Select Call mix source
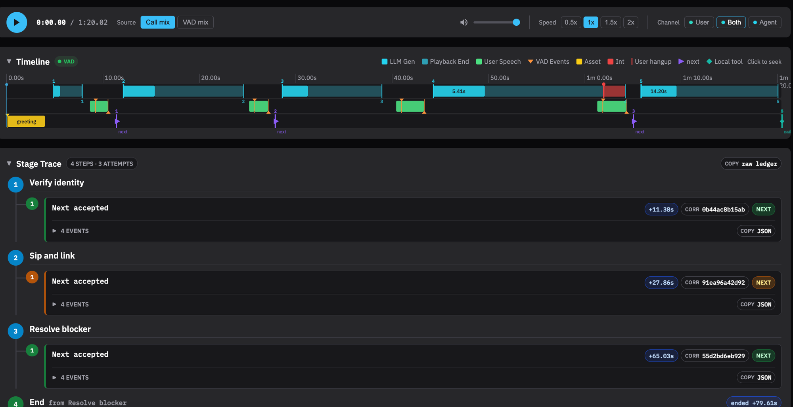Viewport: 793px width, 407px height. tap(158, 22)
